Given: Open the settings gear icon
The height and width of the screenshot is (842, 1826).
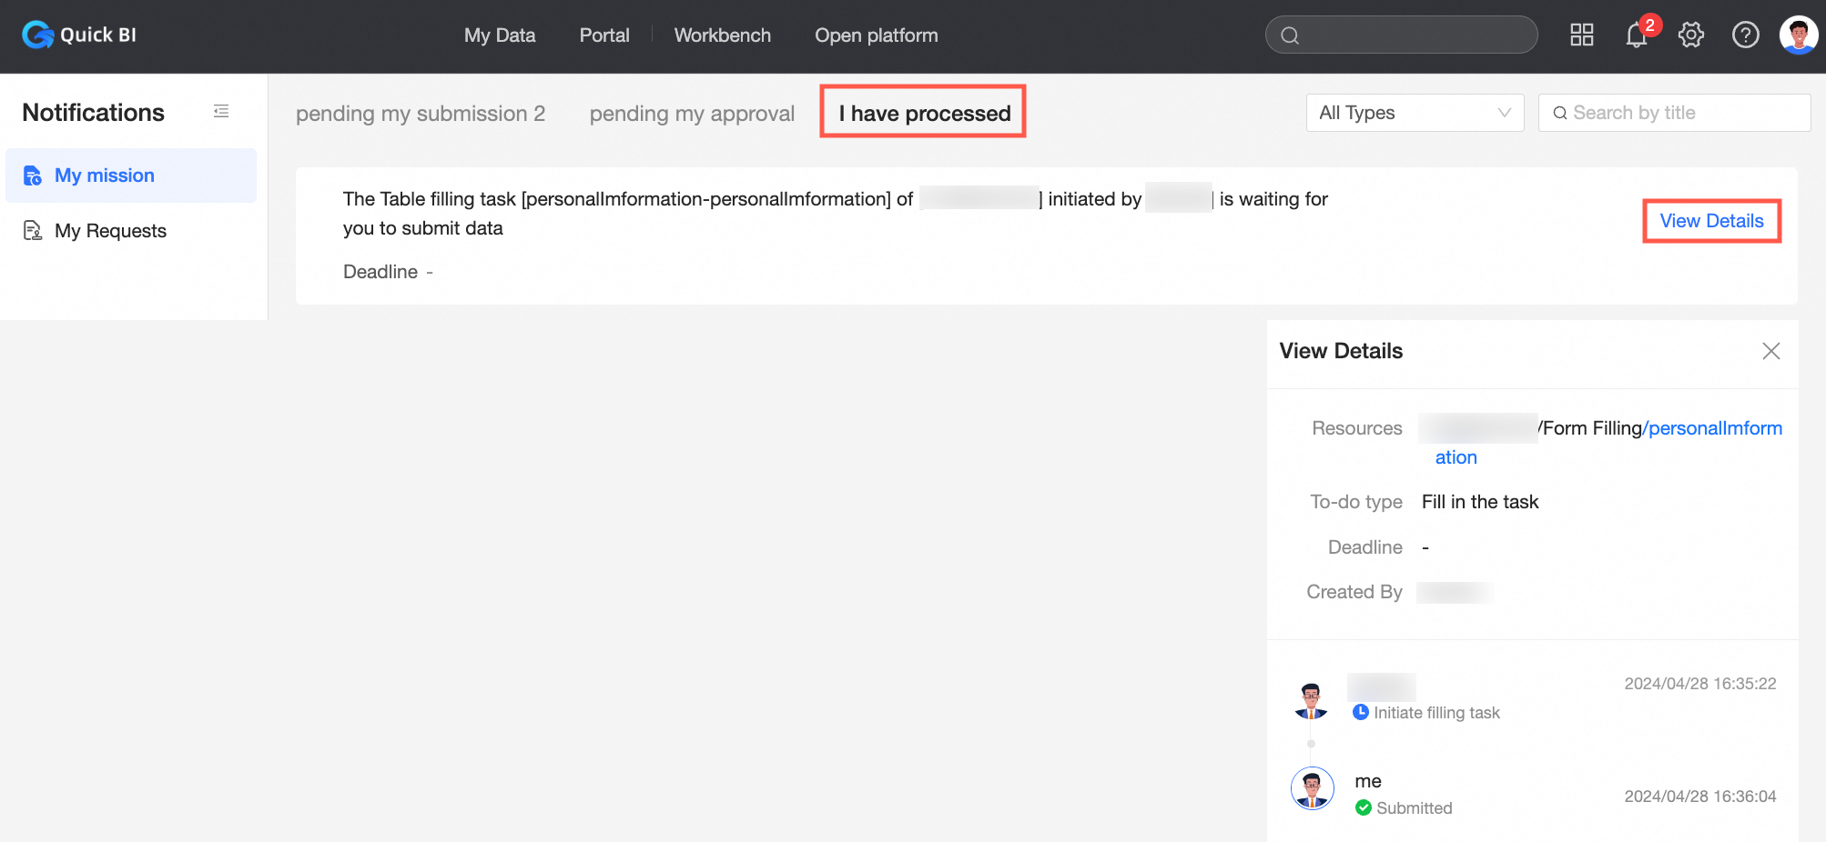Looking at the screenshot, I should [1691, 35].
